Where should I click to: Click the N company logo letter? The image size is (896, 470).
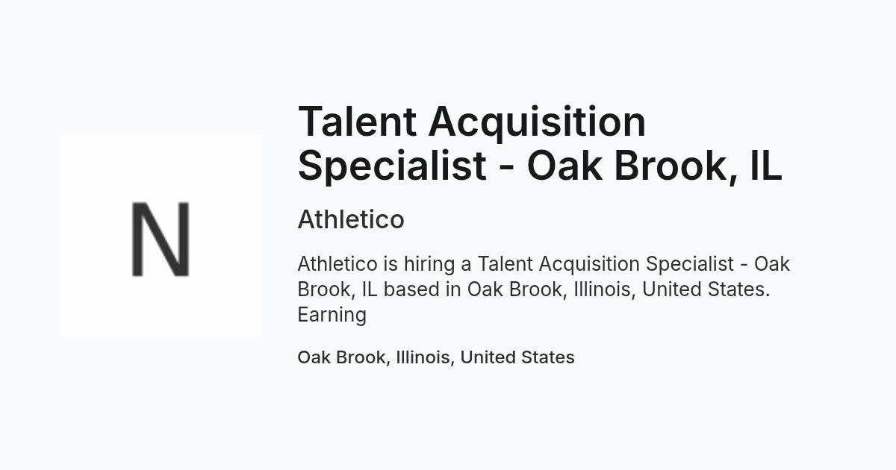[x=161, y=239]
